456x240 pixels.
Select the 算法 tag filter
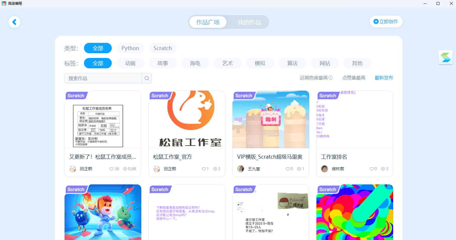click(292, 63)
